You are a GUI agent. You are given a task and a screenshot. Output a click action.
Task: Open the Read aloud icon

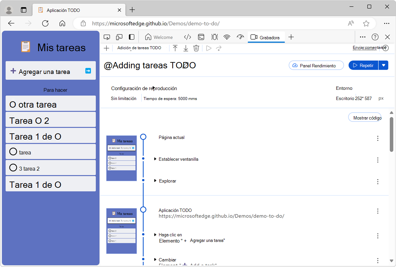pyautogui.click(x=351, y=23)
